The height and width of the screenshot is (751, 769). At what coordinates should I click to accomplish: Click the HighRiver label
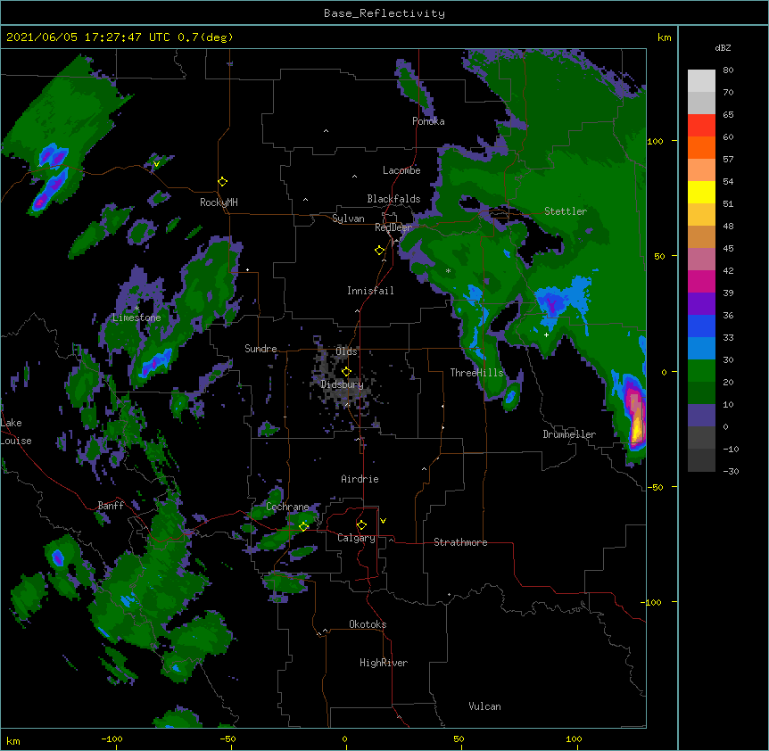pyautogui.click(x=384, y=663)
